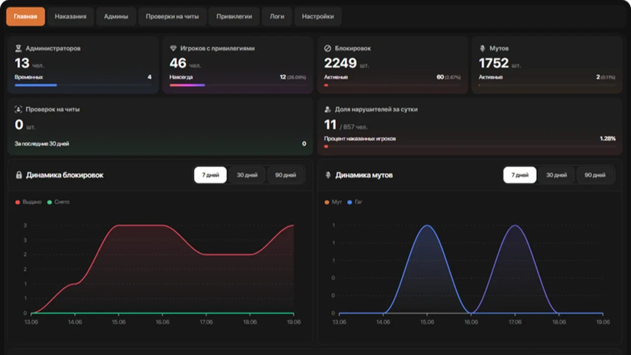Click the 2249 bans count
The image size is (631, 355).
340,63
